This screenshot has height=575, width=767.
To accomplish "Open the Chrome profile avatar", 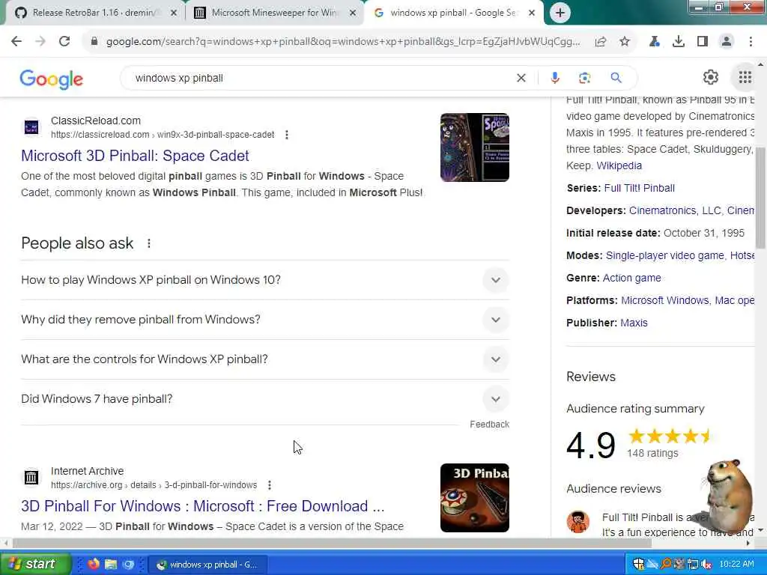I will (x=727, y=42).
